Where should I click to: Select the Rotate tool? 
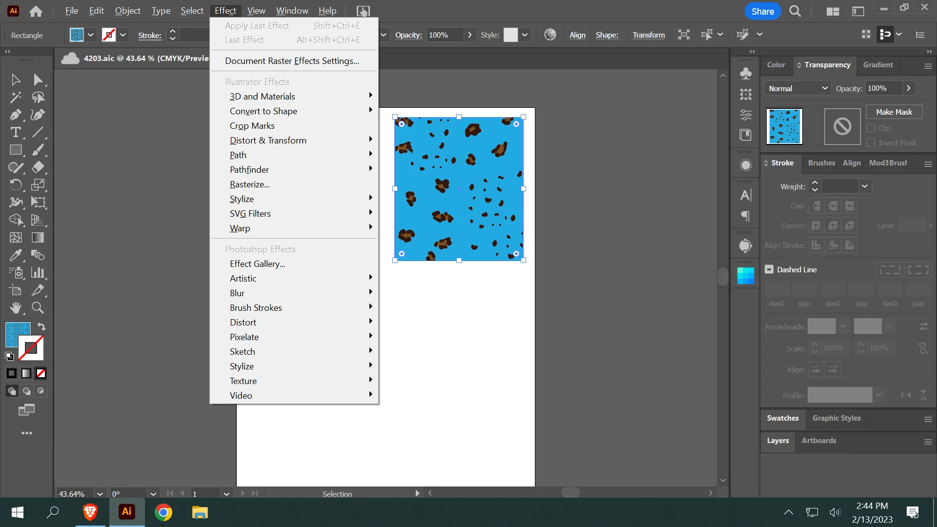coord(15,185)
